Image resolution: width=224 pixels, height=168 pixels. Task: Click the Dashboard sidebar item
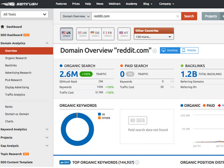[x=14, y=27]
